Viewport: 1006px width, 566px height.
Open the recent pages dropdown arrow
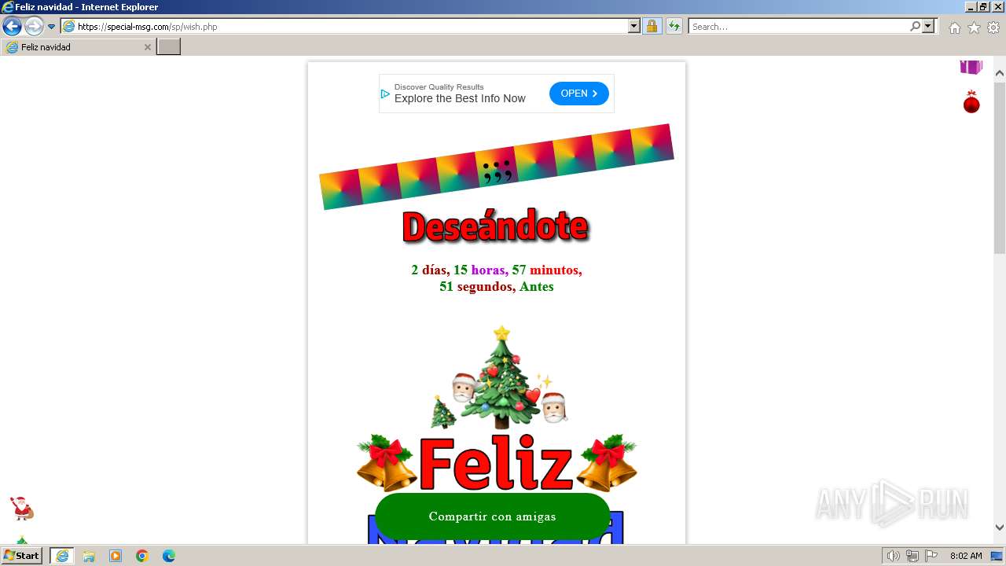coord(52,27)
